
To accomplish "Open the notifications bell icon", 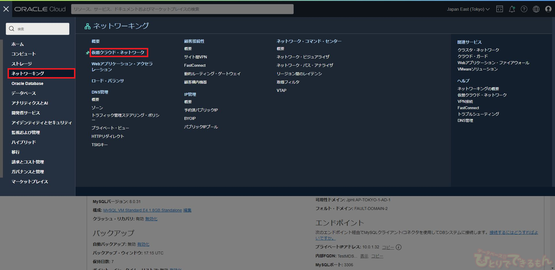I will 512,9.
